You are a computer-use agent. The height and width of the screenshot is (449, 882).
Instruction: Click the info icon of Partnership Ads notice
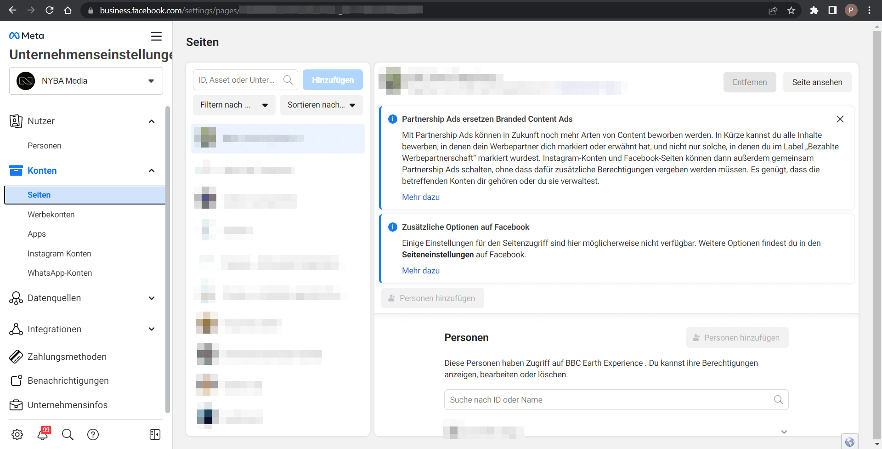[x=393, y=119]
